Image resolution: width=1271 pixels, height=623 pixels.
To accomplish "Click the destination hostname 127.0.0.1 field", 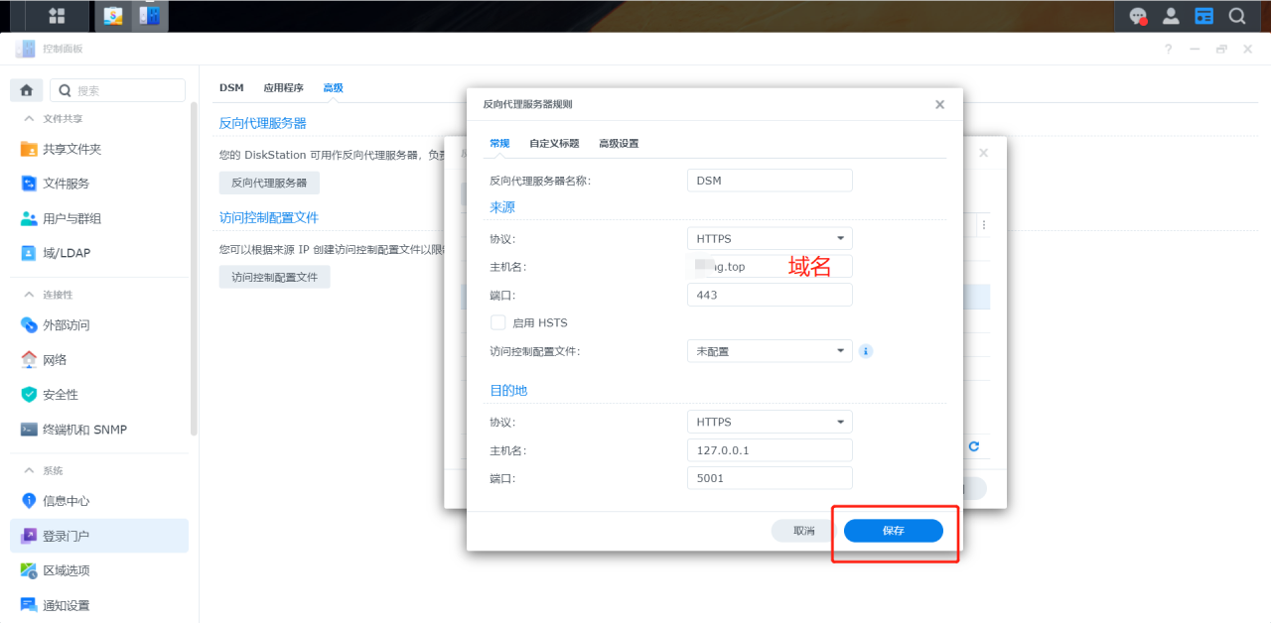I will [770, 450].
